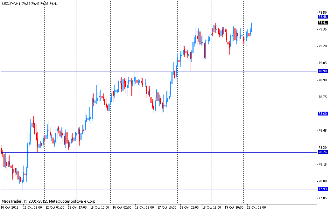Click the blue horizontal line at 77.93

pyautogui.click(x=140, y=189)
